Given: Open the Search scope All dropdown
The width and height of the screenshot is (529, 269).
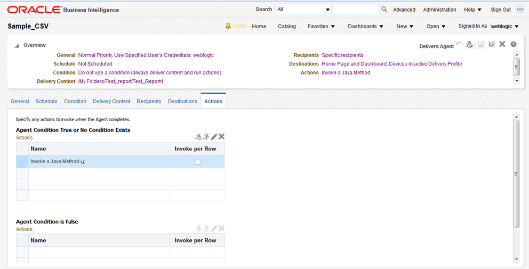Looking at the screenshot, I should [303, 10].
